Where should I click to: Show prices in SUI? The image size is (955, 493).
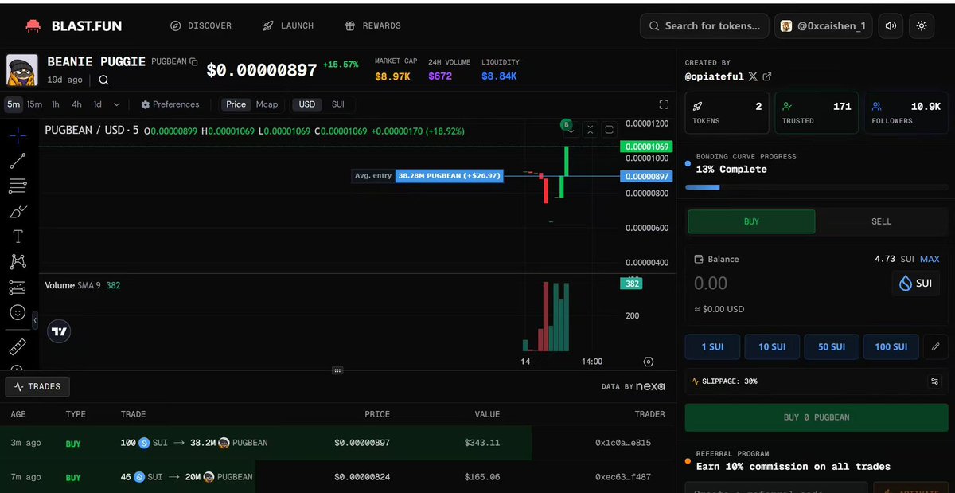click(338, 104)
